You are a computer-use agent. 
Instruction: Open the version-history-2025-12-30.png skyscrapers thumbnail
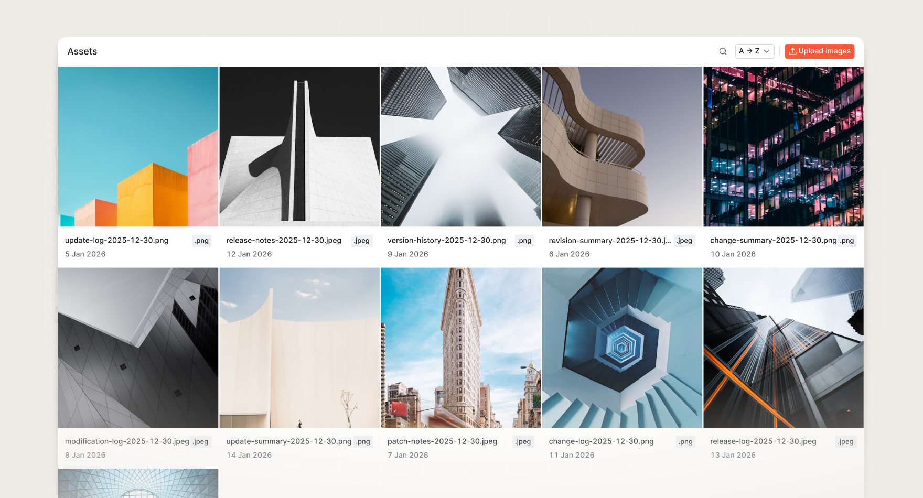pyautogui.click(x=461, y=147)
